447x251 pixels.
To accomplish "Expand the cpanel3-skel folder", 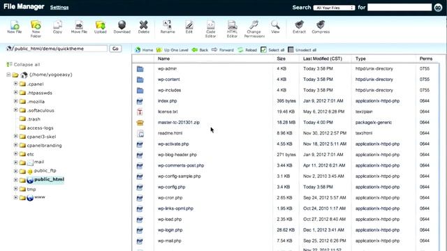I will (15, 137).
